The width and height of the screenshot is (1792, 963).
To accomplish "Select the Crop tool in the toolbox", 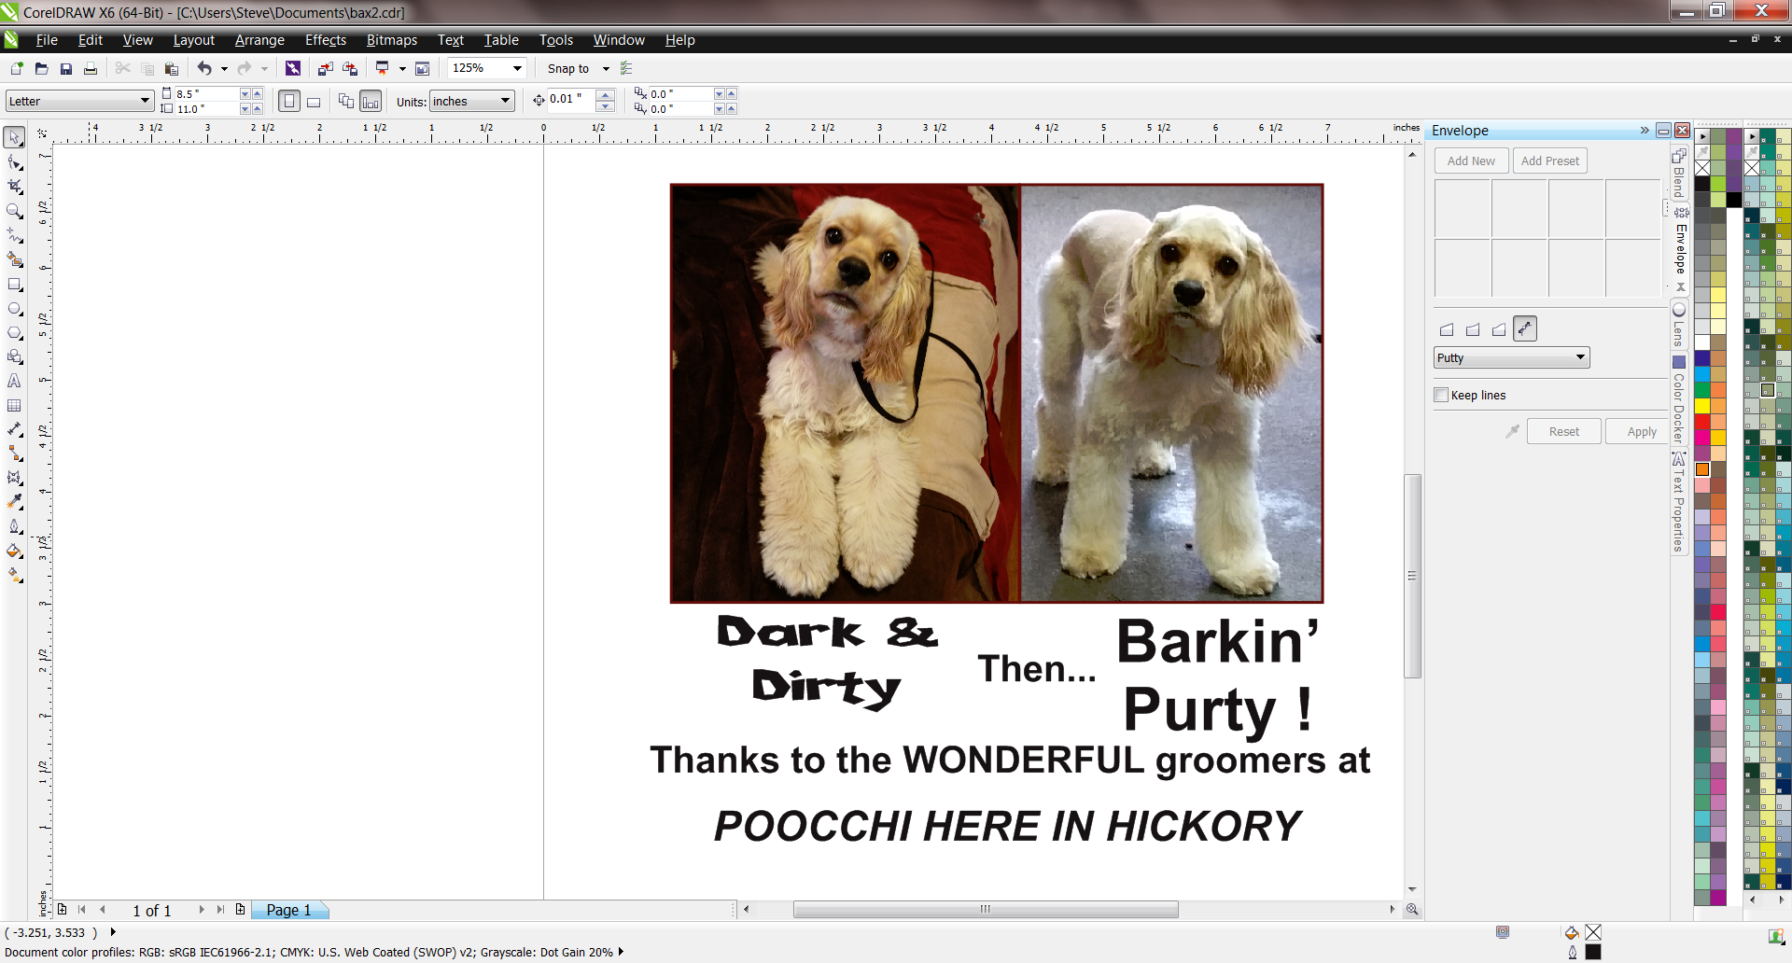I will point(14,187).
